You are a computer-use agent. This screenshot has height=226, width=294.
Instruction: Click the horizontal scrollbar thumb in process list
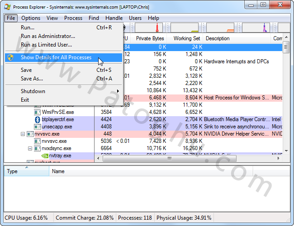point(170,159)
